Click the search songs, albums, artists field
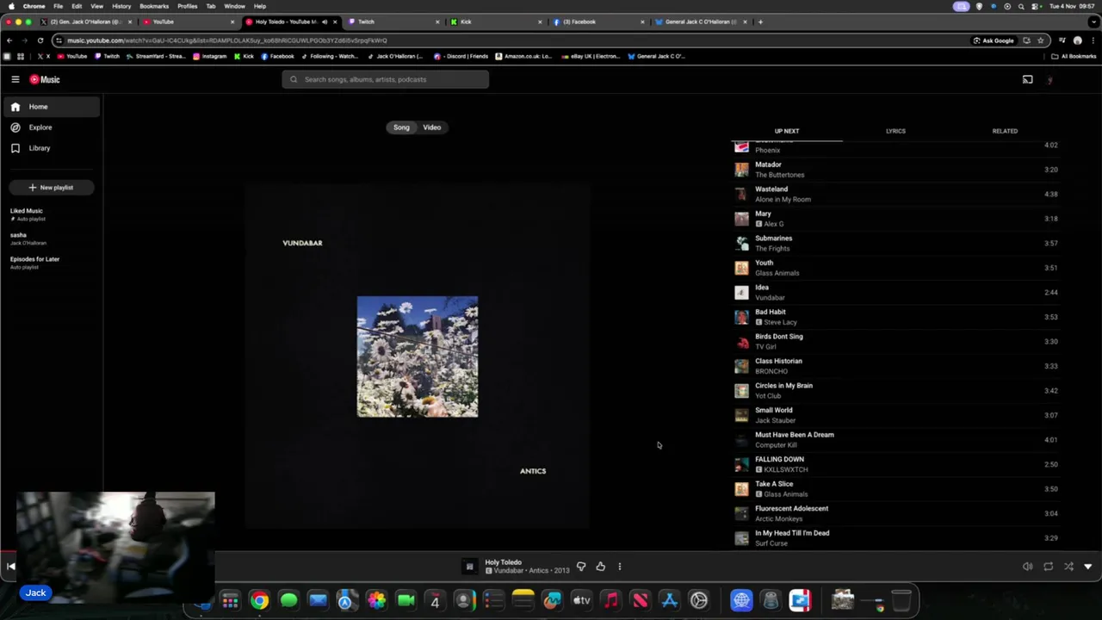This screenshot has height=620, width=1102. pyautogui.click(x=386, y=79)
